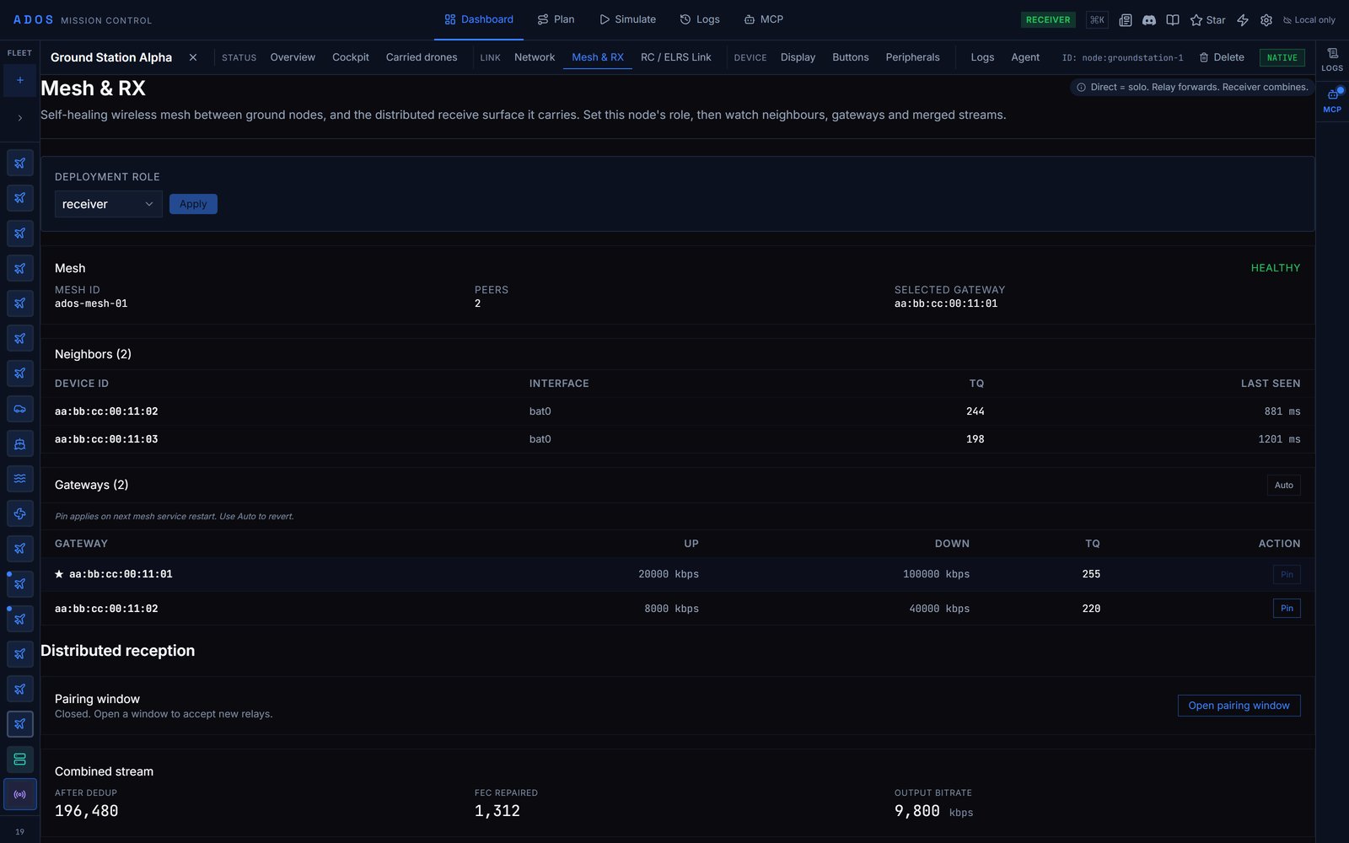Close the Ground Station Alpha tab
This screenshot has width=1349, height=843.
[193, 57]
